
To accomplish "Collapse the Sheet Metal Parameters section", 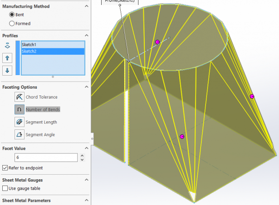I will (x=87, y=200).
